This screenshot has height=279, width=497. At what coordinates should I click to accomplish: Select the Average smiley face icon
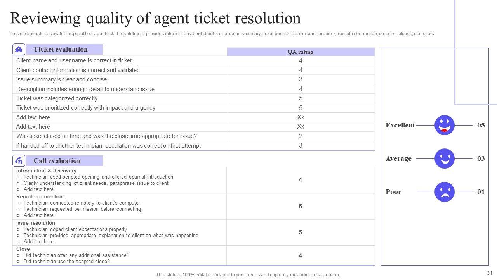[445, 158]
